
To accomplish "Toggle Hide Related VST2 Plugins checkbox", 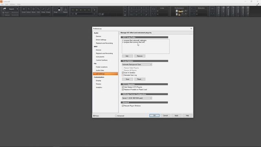I will coord(123,87).
